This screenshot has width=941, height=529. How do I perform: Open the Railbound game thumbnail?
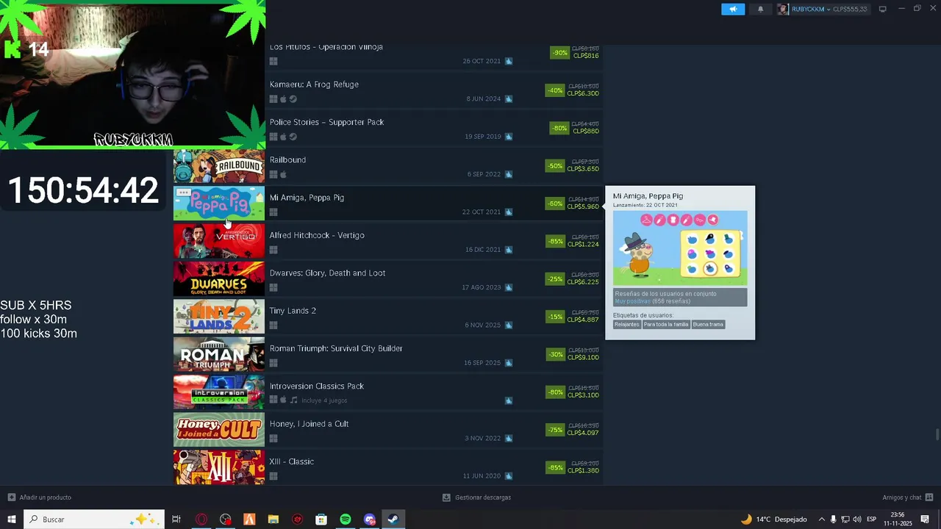coord(218,166)
